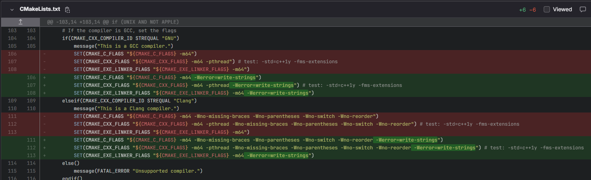Click FATAL_ERROR "Unsupported compiler." line
591x180 pixels.
(x=138, y=171)
